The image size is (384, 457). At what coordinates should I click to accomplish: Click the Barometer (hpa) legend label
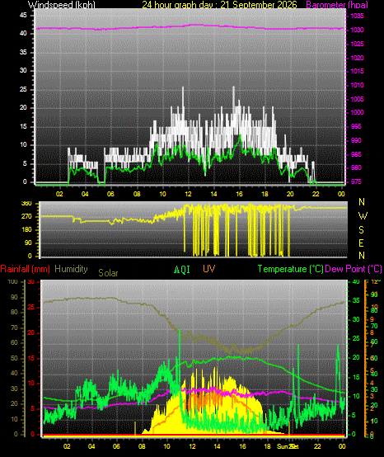[x=337, y=5]
